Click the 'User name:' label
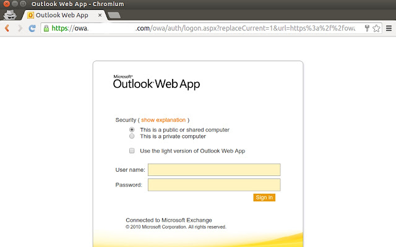The image size is (396, 247). [130, 170]
